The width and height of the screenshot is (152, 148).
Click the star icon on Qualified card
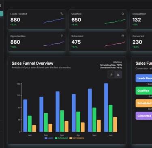123,14
